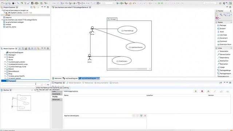Screen dimensions: 233x131
Task: Select the Abstraction line tool
Action: [223, 61]
